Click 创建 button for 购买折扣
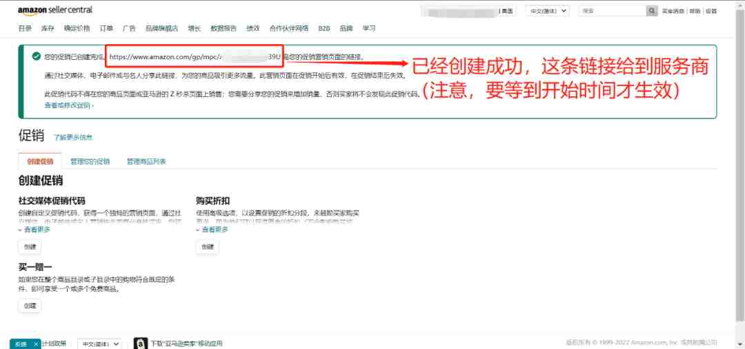 coord(208,246)
